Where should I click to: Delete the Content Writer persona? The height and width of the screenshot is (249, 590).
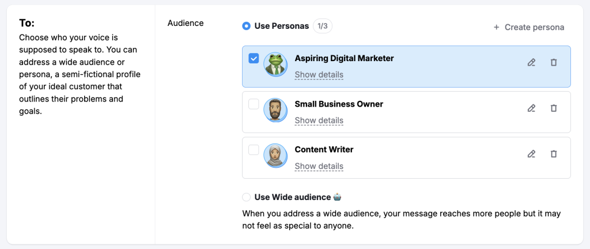tap(554, 154)
